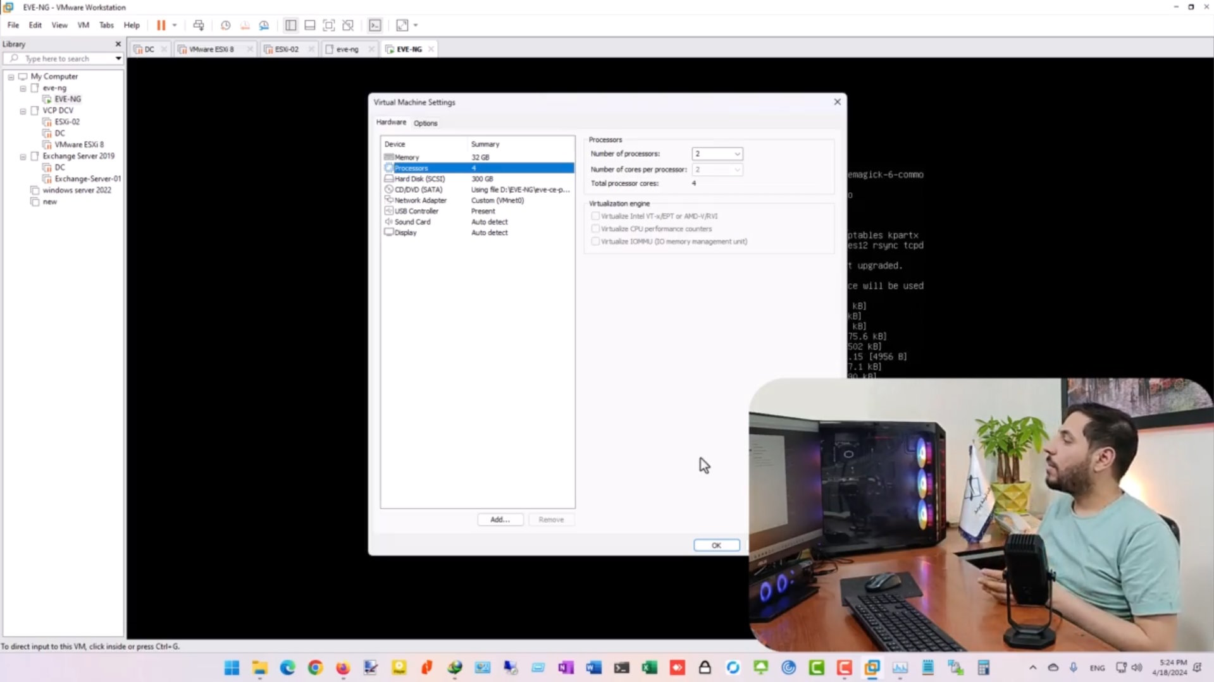1214x682 pixels.
Task: Open the Help menu
Action: coord(132,25)
